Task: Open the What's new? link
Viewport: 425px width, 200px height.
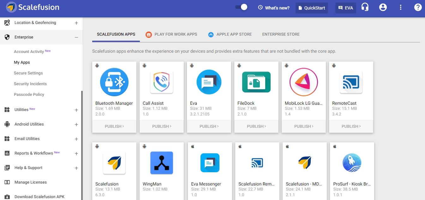Action: (x=274, y=8)
